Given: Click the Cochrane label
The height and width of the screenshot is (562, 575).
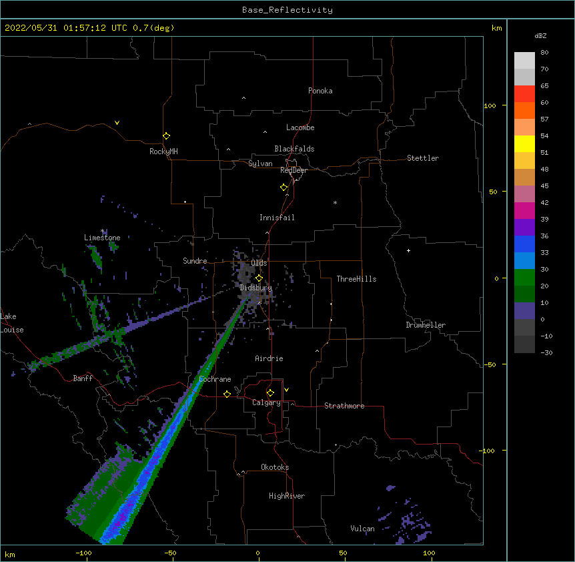Looking at the screenshot, I should click(x=215, y=379).
